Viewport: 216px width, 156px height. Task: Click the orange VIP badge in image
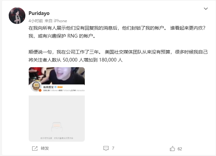point(60,87)
